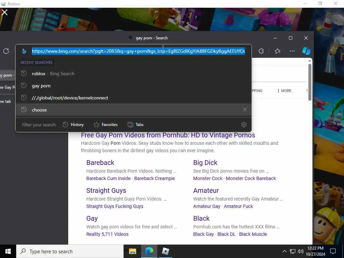Viewport: 344px width, 258px height.
Task: Switch to the 'ew tab' vertical tab
Action: point(7,101)
